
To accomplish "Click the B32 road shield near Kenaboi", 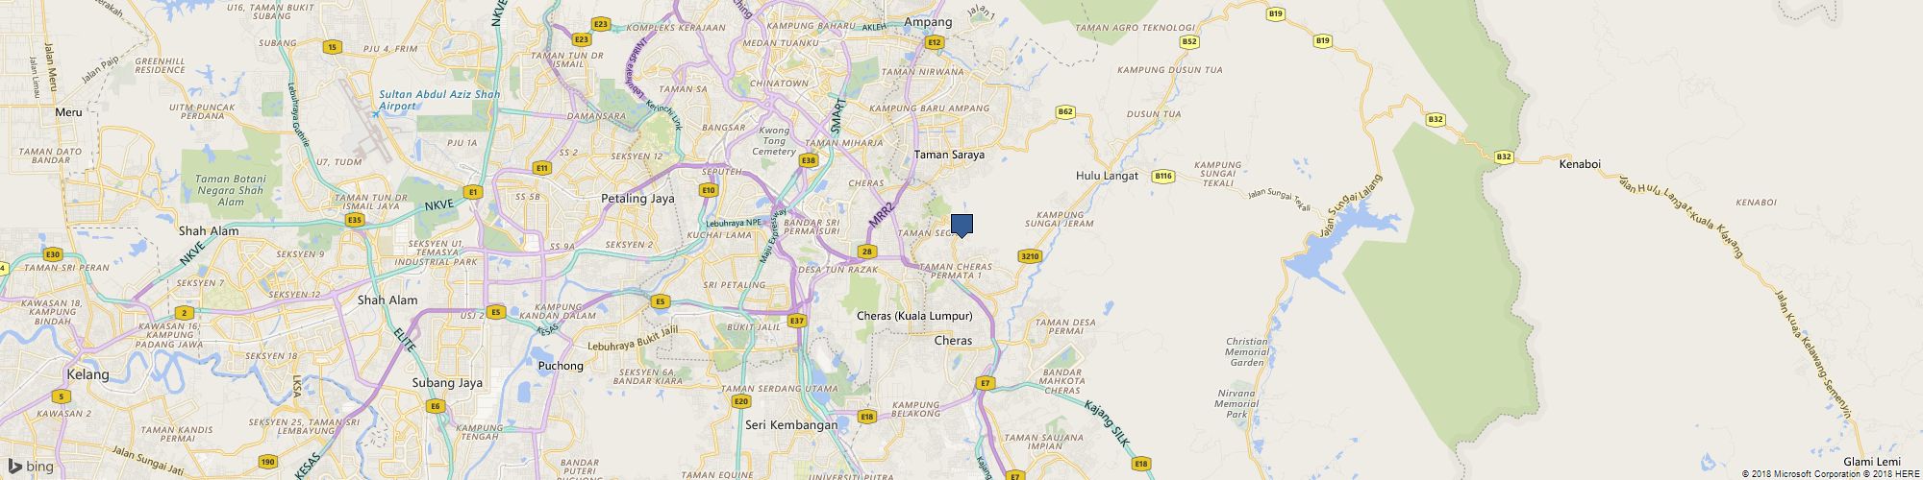I will [x=1505, y=156].
